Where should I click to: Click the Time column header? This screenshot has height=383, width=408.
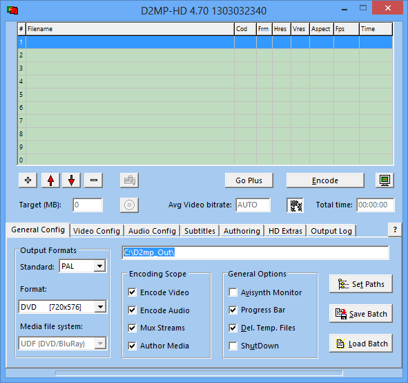point(376,29)
